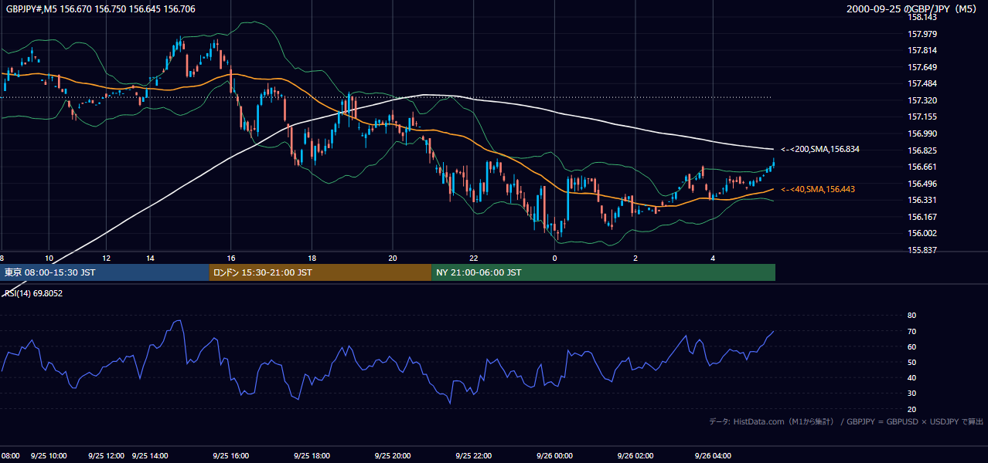Click RSI scale level 40
The width and height of the screenshot is (988, 463).
(x=911, y=377)
